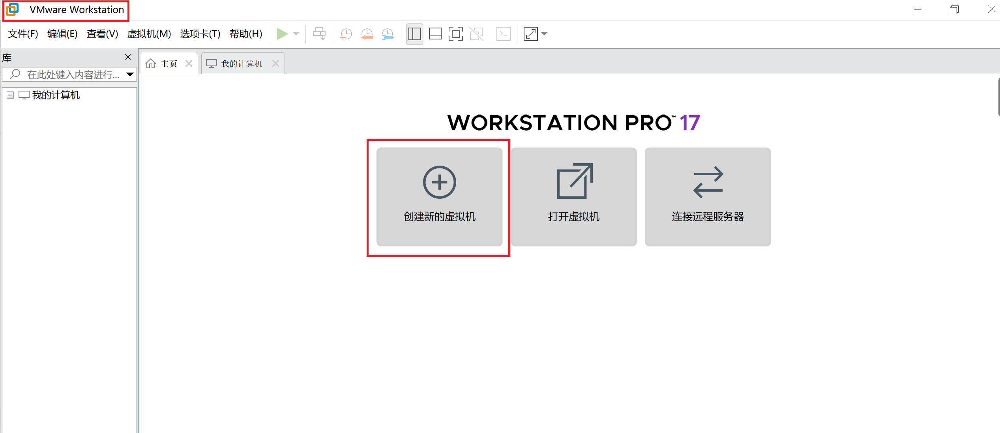Click the Send Ctrl+Alt+Del toolbar icon
Screen dimensions: 1000x433
pos(319,34)
